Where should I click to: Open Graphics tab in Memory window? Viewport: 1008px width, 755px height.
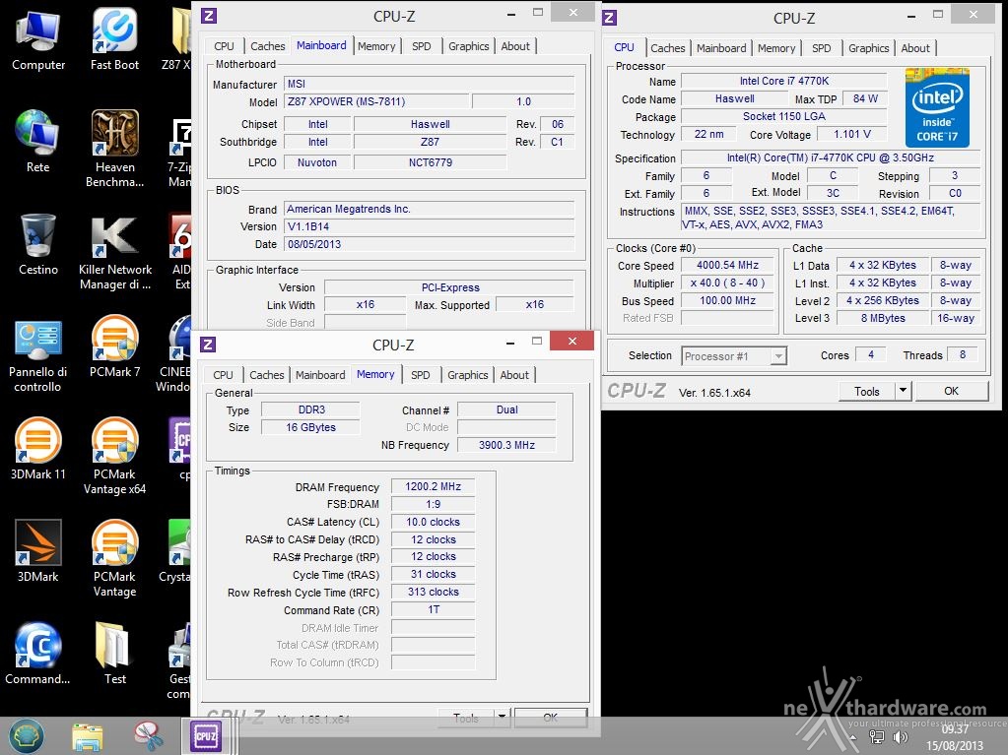[x=467, y=375]
